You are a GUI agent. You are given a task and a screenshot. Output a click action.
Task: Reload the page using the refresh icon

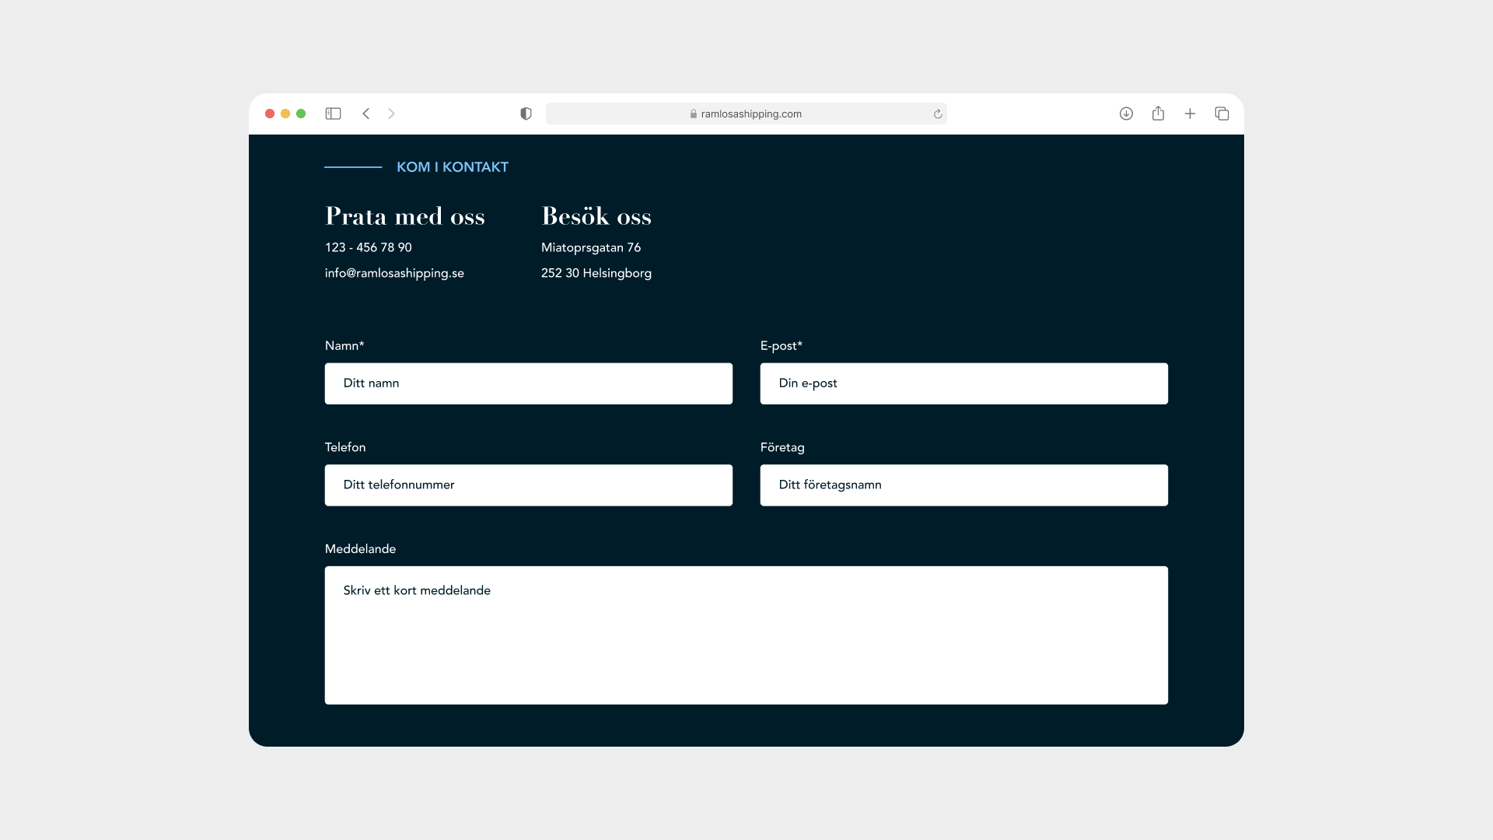click(938, 114)
